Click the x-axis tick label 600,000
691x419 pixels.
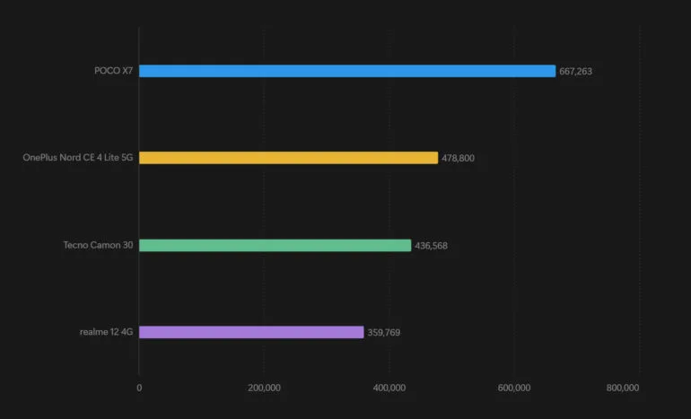tap(514, 388)
